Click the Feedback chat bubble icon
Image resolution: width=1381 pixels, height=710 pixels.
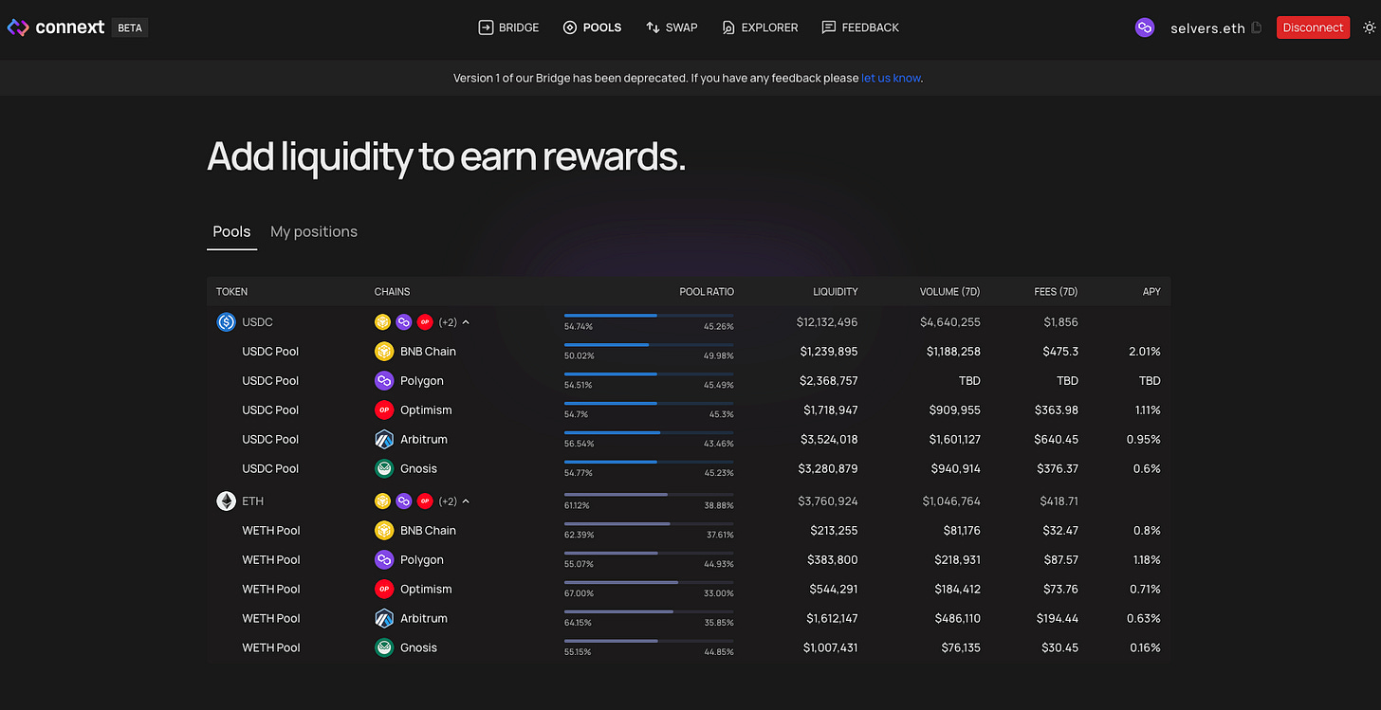(x=829, y=27)
